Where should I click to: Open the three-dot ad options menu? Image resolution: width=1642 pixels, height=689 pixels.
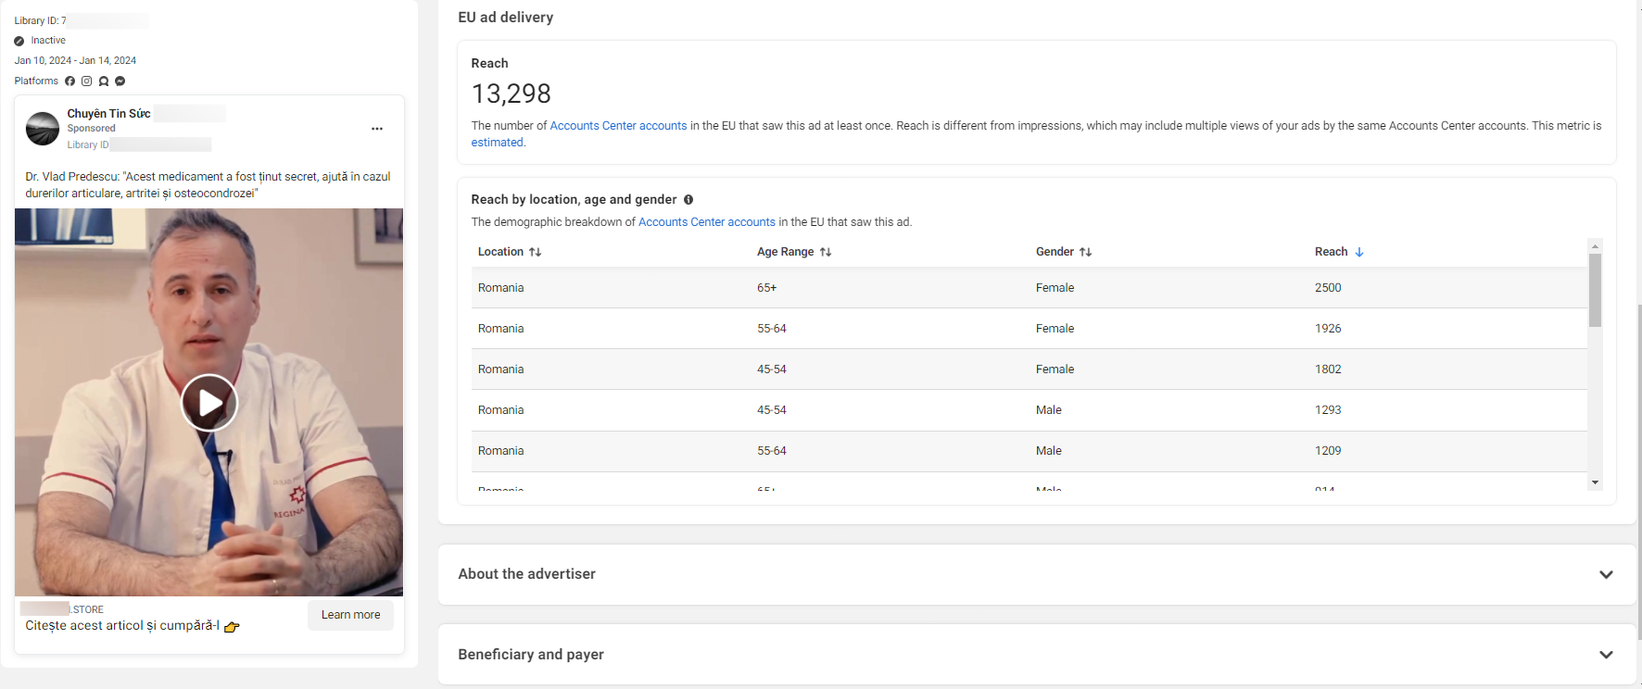pos(377,129)
